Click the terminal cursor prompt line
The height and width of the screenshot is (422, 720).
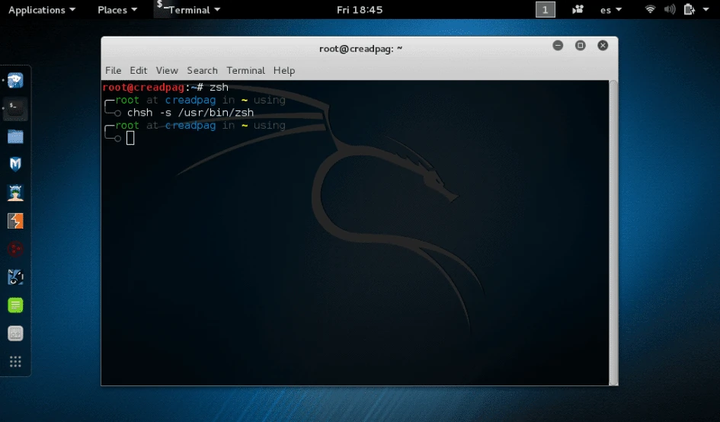pos(130,138)
